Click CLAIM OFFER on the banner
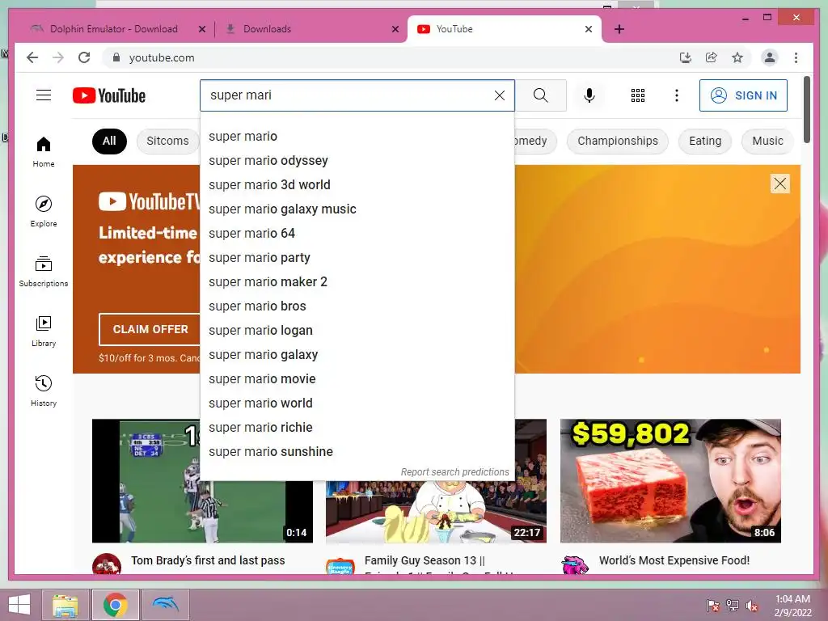Viewport: 828px width, 621px height. [x=150, y=329]
